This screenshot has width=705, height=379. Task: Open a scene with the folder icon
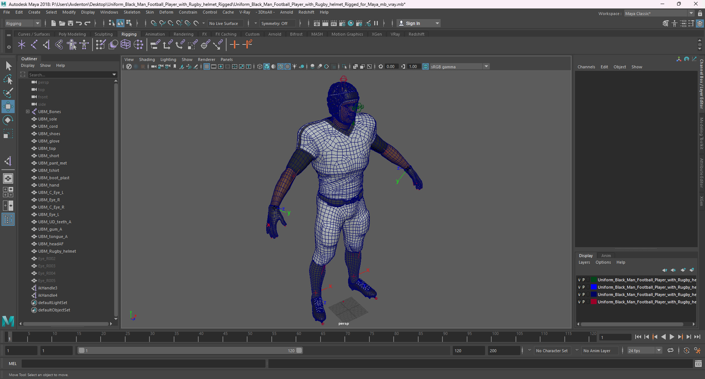62,23
